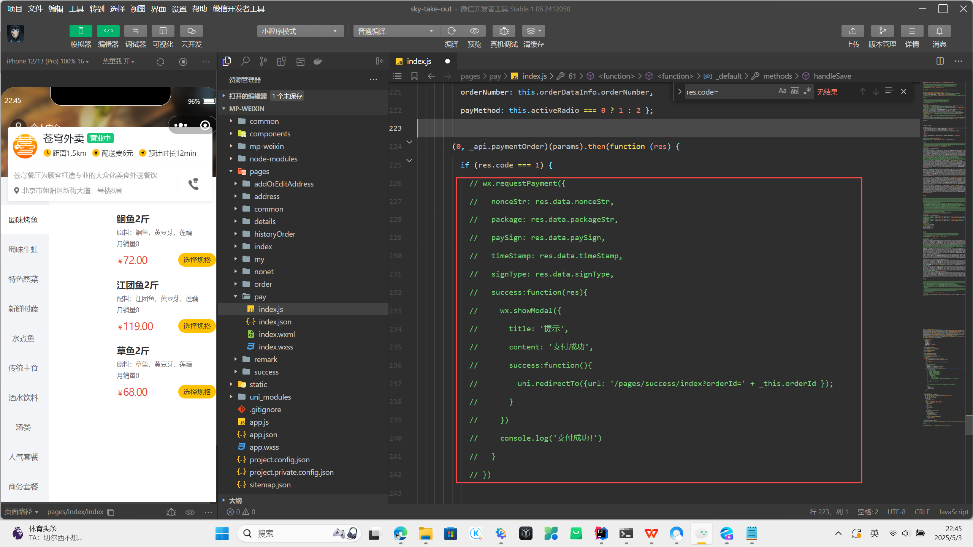Open the 普通编译 compile mode dropdown
973x547 pixels.
[395, 31]
